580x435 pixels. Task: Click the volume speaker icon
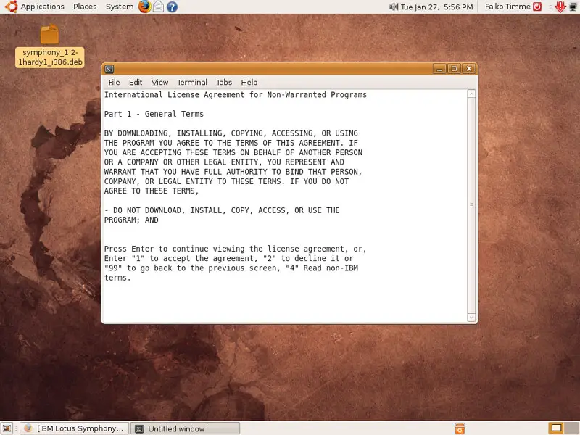point(394,7)
